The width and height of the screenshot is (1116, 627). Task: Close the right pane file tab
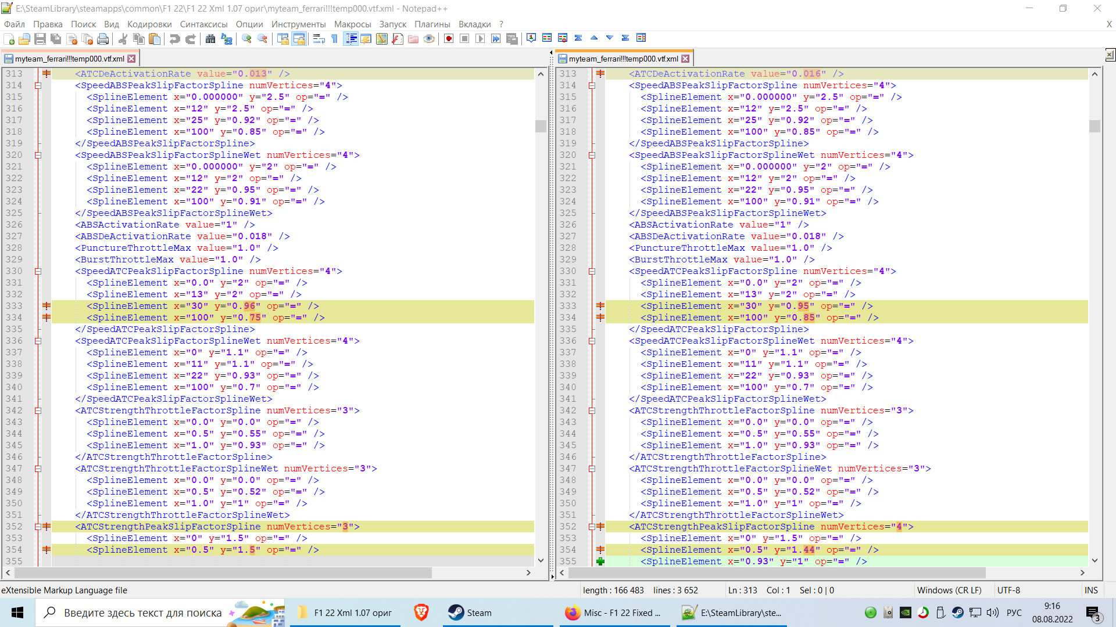(685, 59)
